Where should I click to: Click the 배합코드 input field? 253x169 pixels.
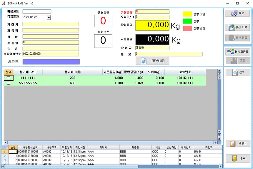point(37,12)
